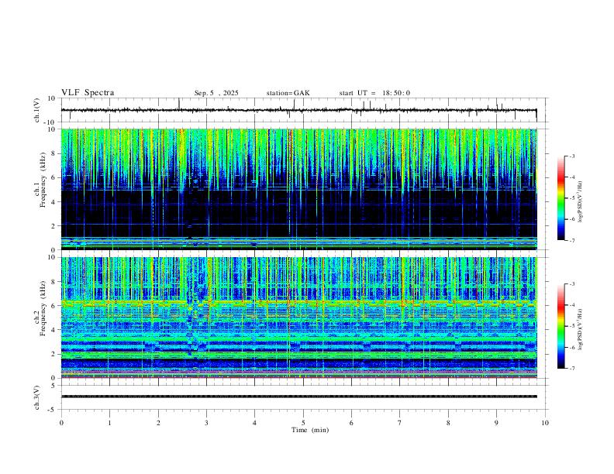Click time axis tick label "1"

pos(109,423)
